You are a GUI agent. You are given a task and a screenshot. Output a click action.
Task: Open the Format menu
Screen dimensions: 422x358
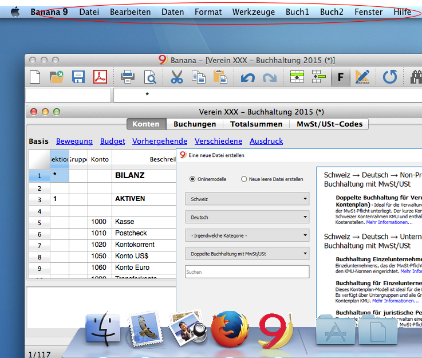pyautogui.click(x=208, y=12)
